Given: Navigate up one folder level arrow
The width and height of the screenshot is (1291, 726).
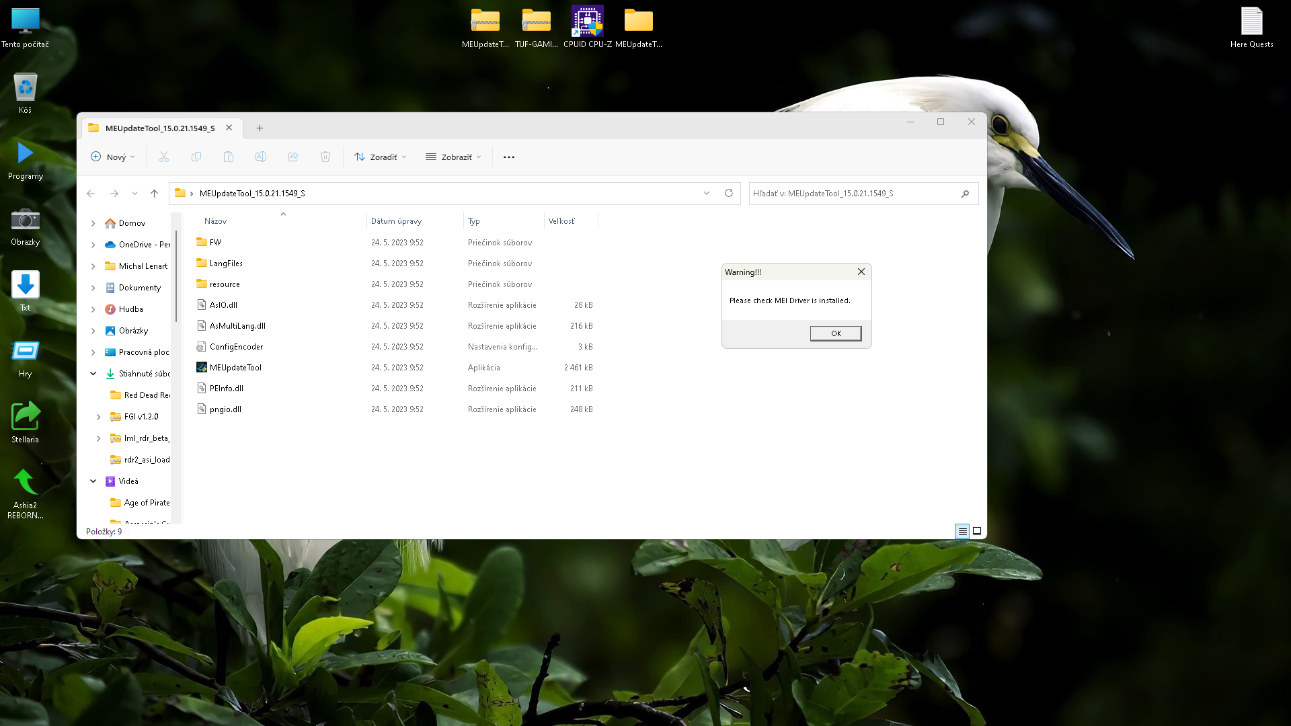Looking at the screenshot, I should (154, 193).
